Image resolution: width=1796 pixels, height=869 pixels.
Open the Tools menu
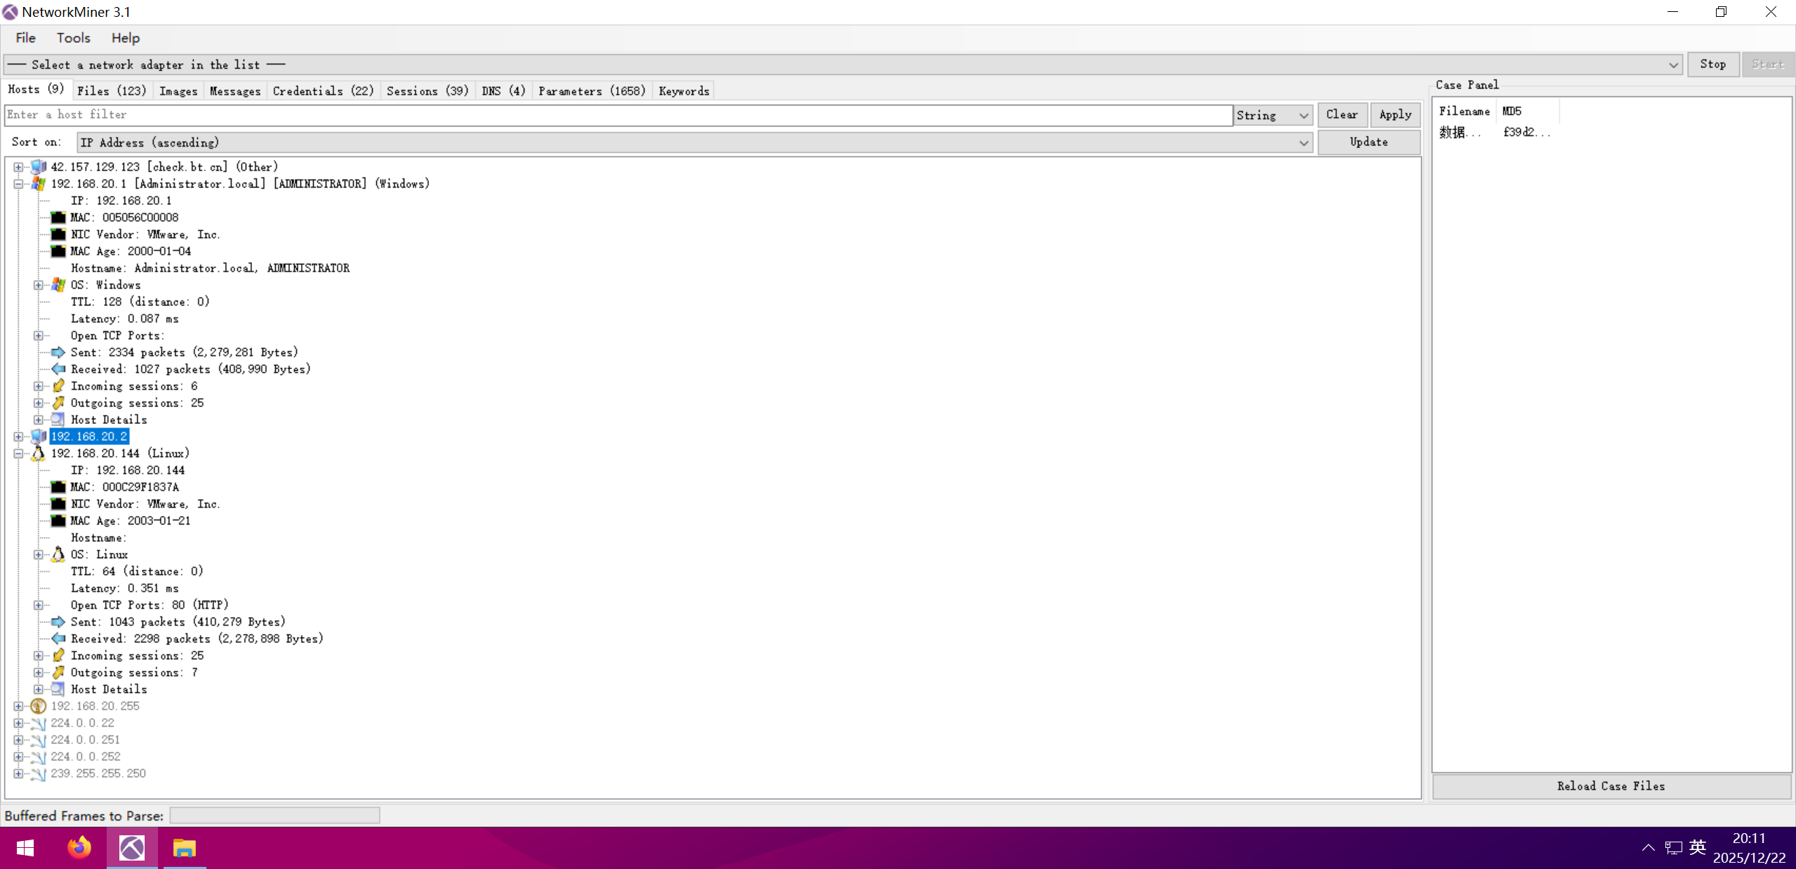(74, 38)
